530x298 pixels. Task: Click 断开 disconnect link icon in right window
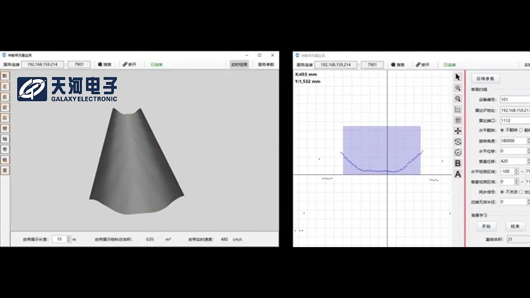point(418,65)
